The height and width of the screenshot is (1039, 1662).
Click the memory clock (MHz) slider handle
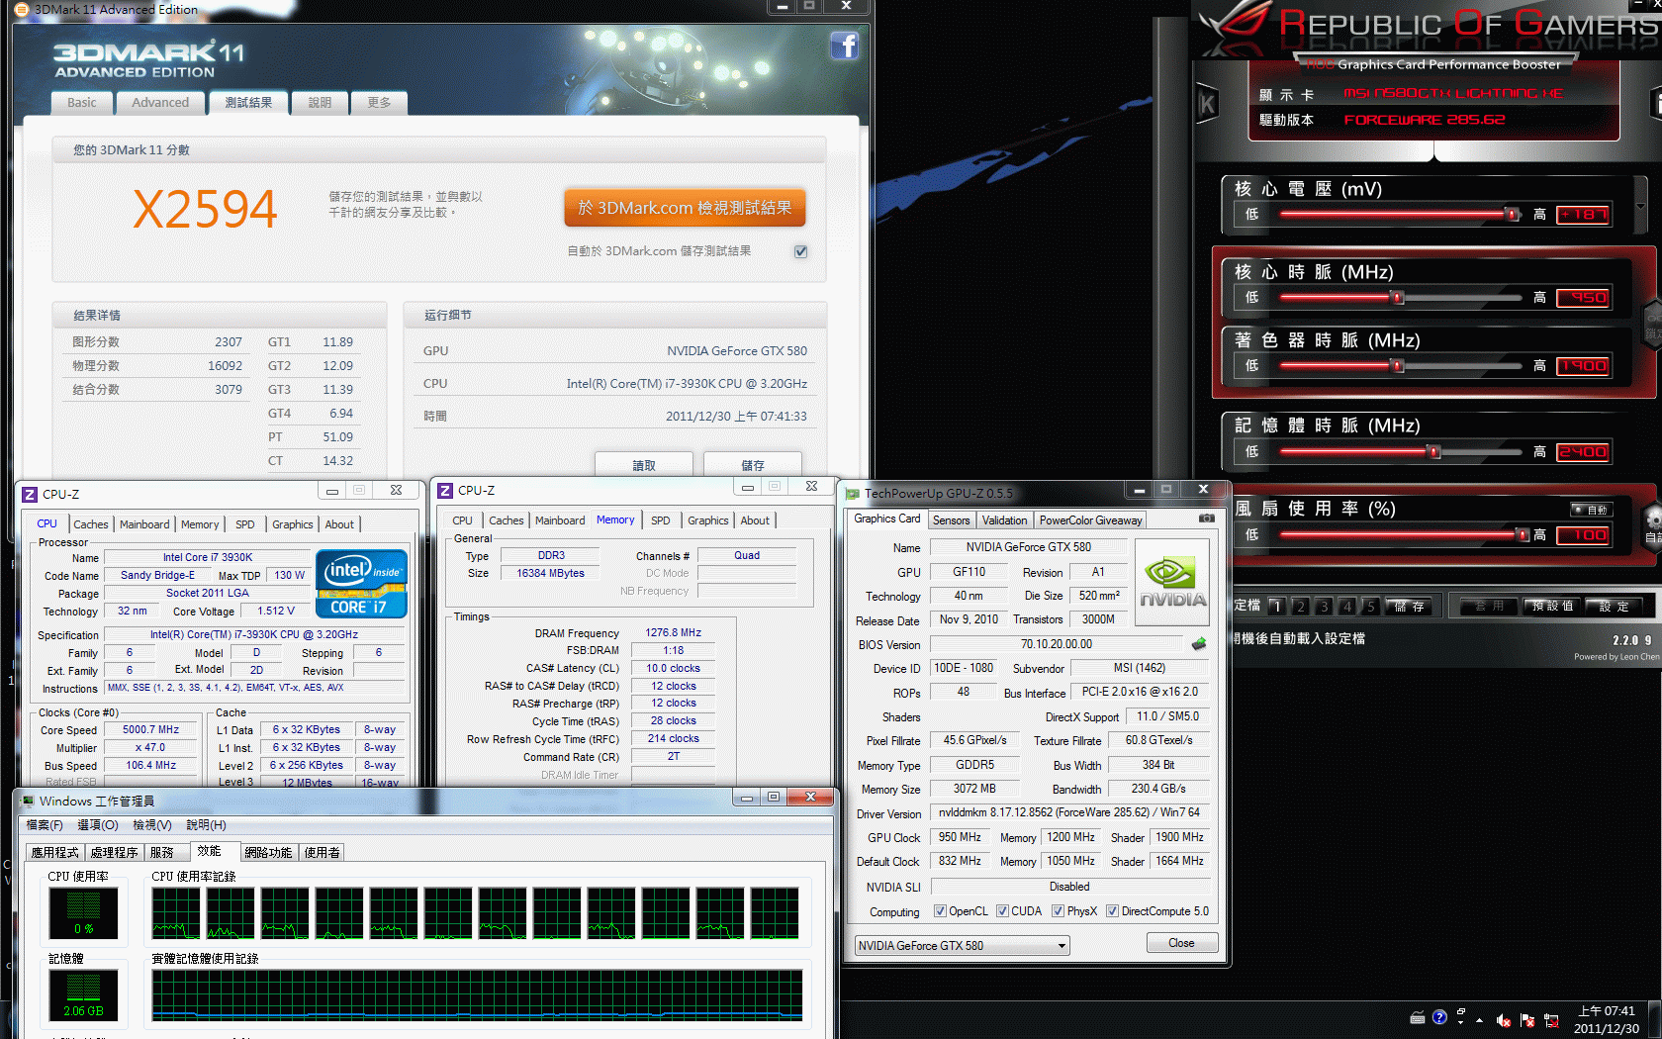[1433, 452]
